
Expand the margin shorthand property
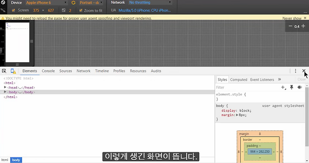coord(237,115)
